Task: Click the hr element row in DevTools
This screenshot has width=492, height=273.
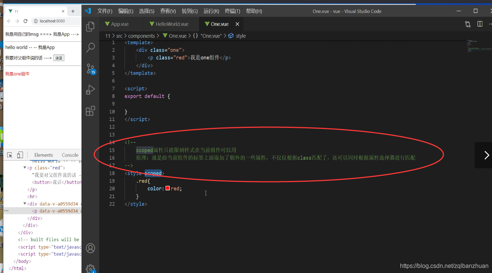Action: pyautogui.click(x=32, y=196)
